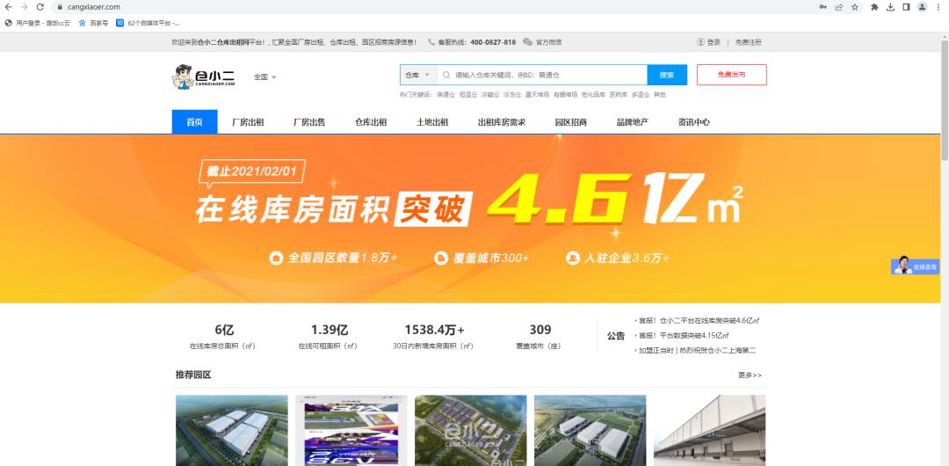Open the extensions puzzle icon
Screen dimensions: 949x466
[874, 7]
